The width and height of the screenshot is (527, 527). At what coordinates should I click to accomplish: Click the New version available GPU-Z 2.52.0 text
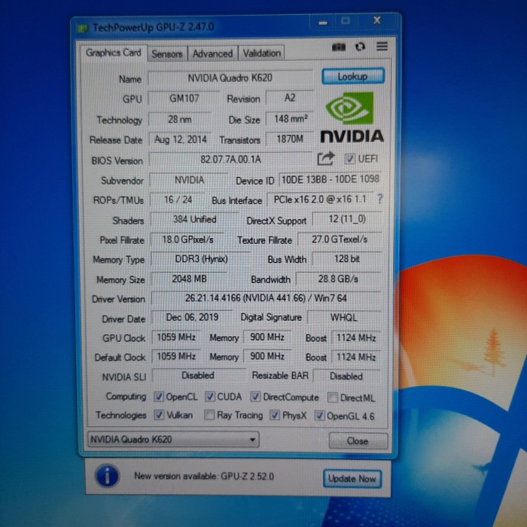[204, 476]
